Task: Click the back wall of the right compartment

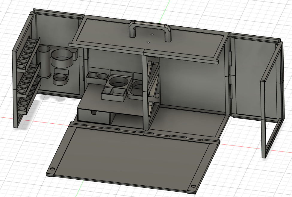Action: (x=192, y=84)
